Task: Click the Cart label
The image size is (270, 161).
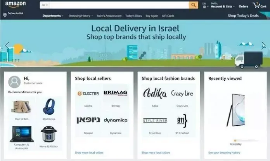Action: (263, 6)
